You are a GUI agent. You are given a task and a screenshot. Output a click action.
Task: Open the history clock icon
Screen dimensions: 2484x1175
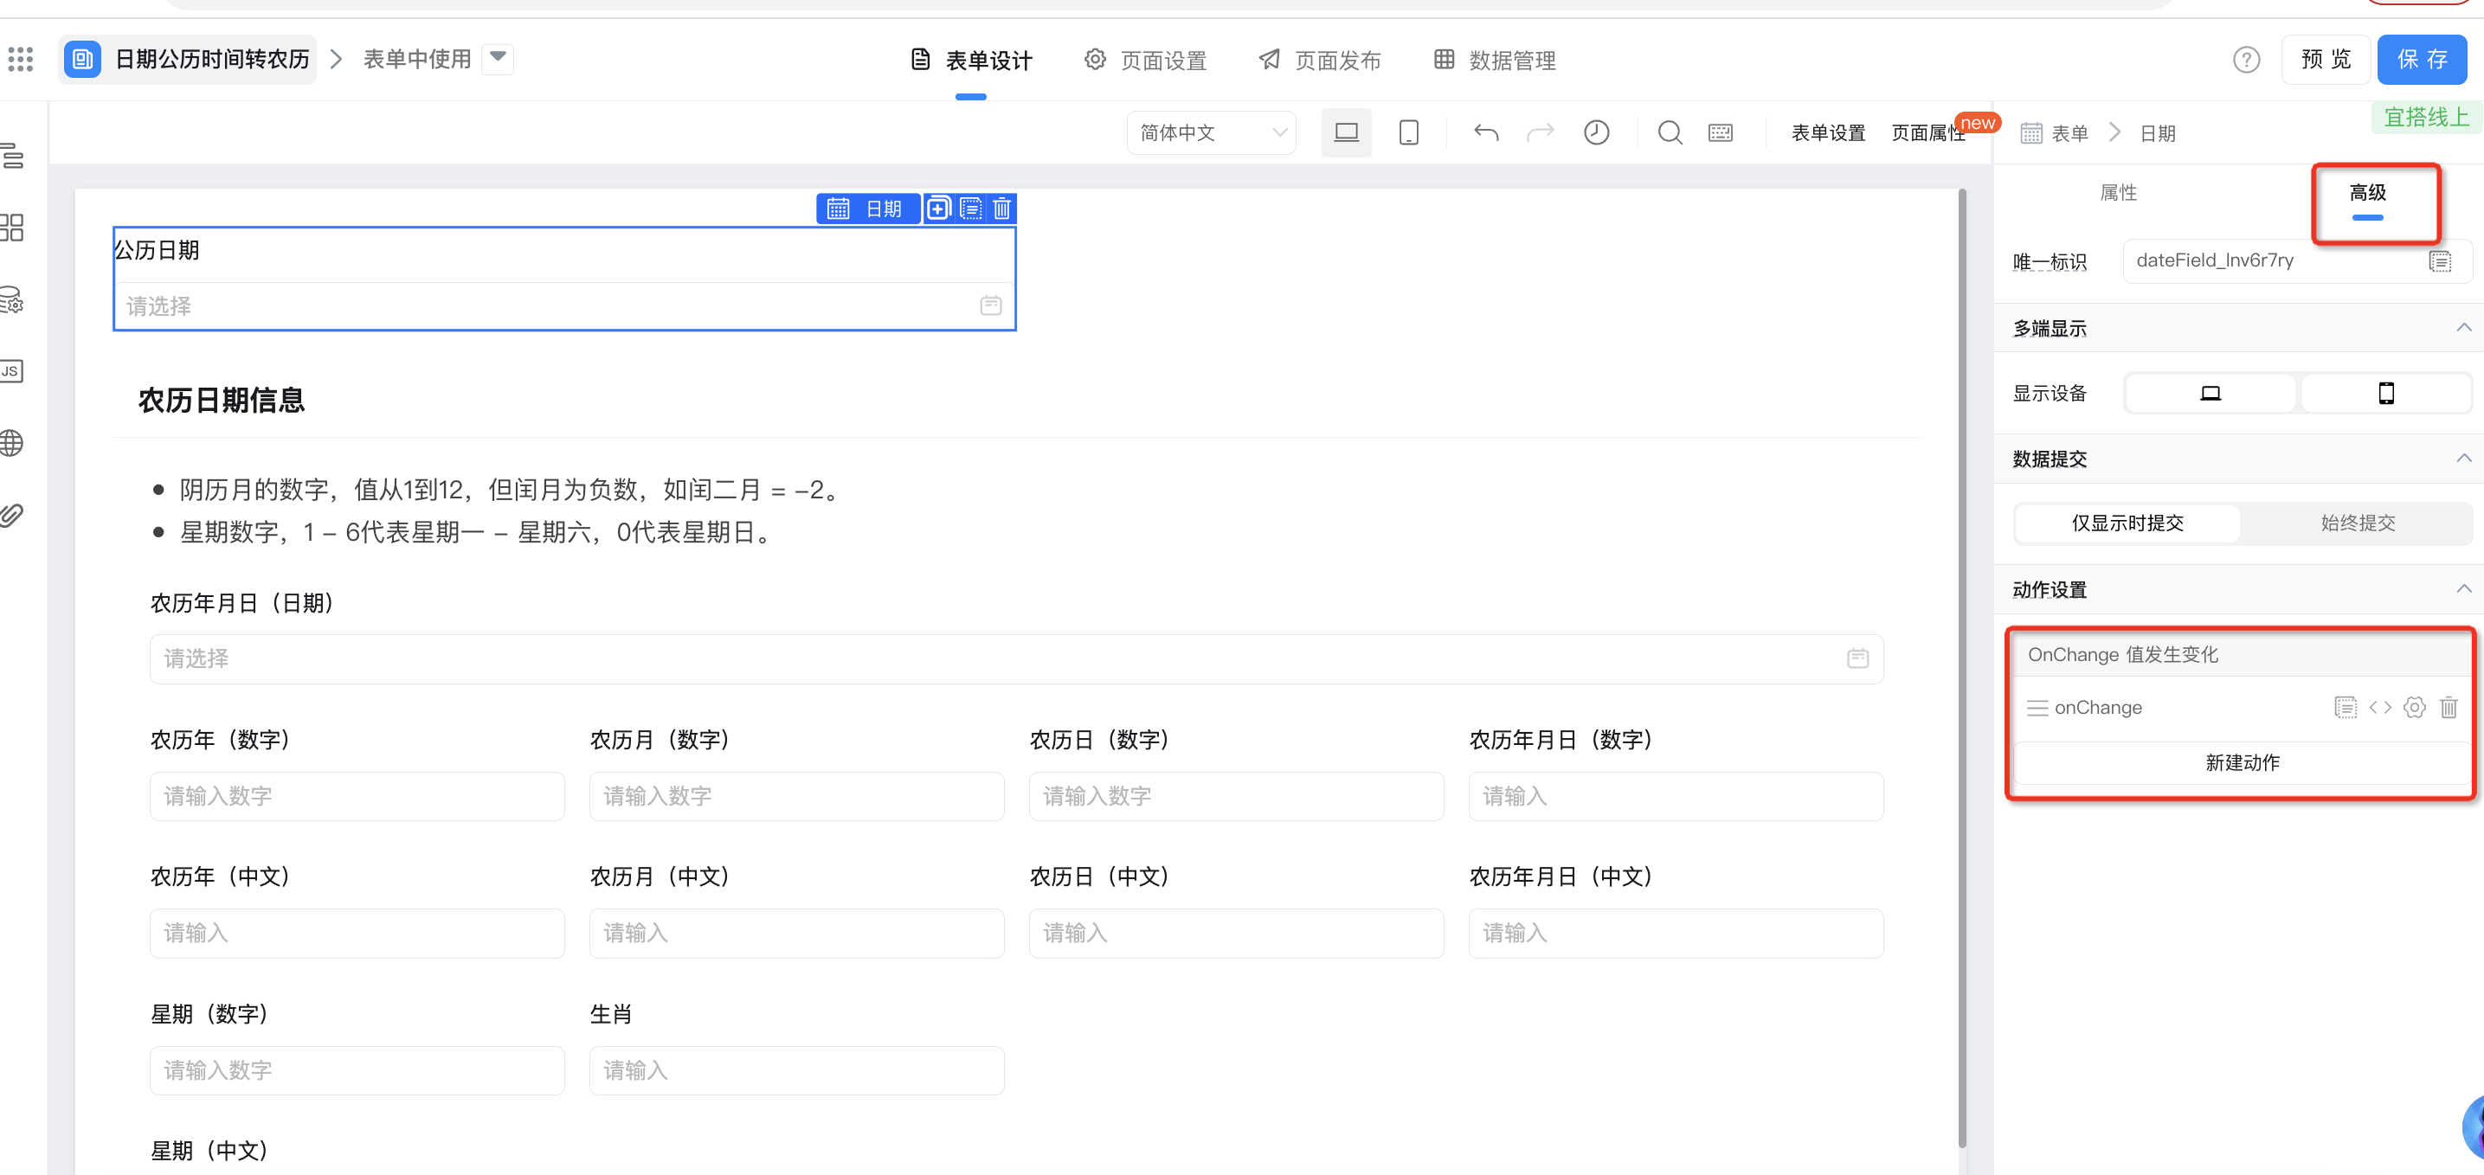[x=1596, y=133]
